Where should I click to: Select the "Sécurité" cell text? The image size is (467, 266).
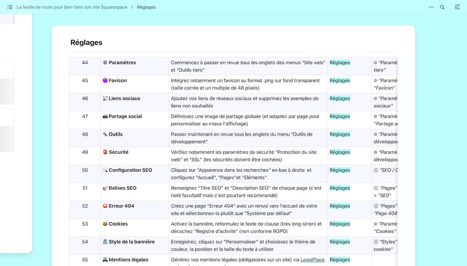[119, 152]
